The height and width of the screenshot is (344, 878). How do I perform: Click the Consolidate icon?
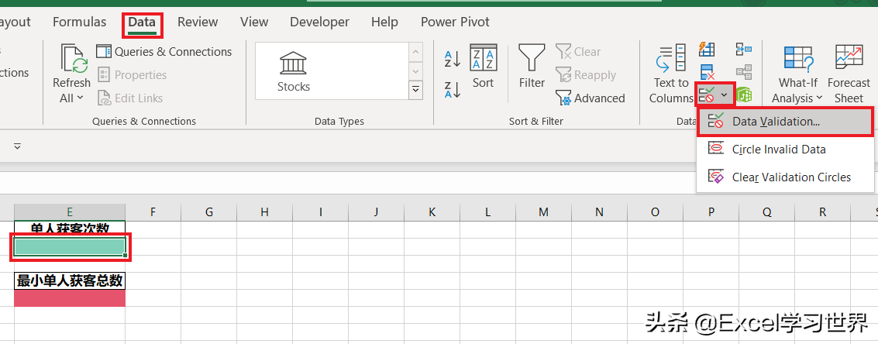click(x=744, y=50)
